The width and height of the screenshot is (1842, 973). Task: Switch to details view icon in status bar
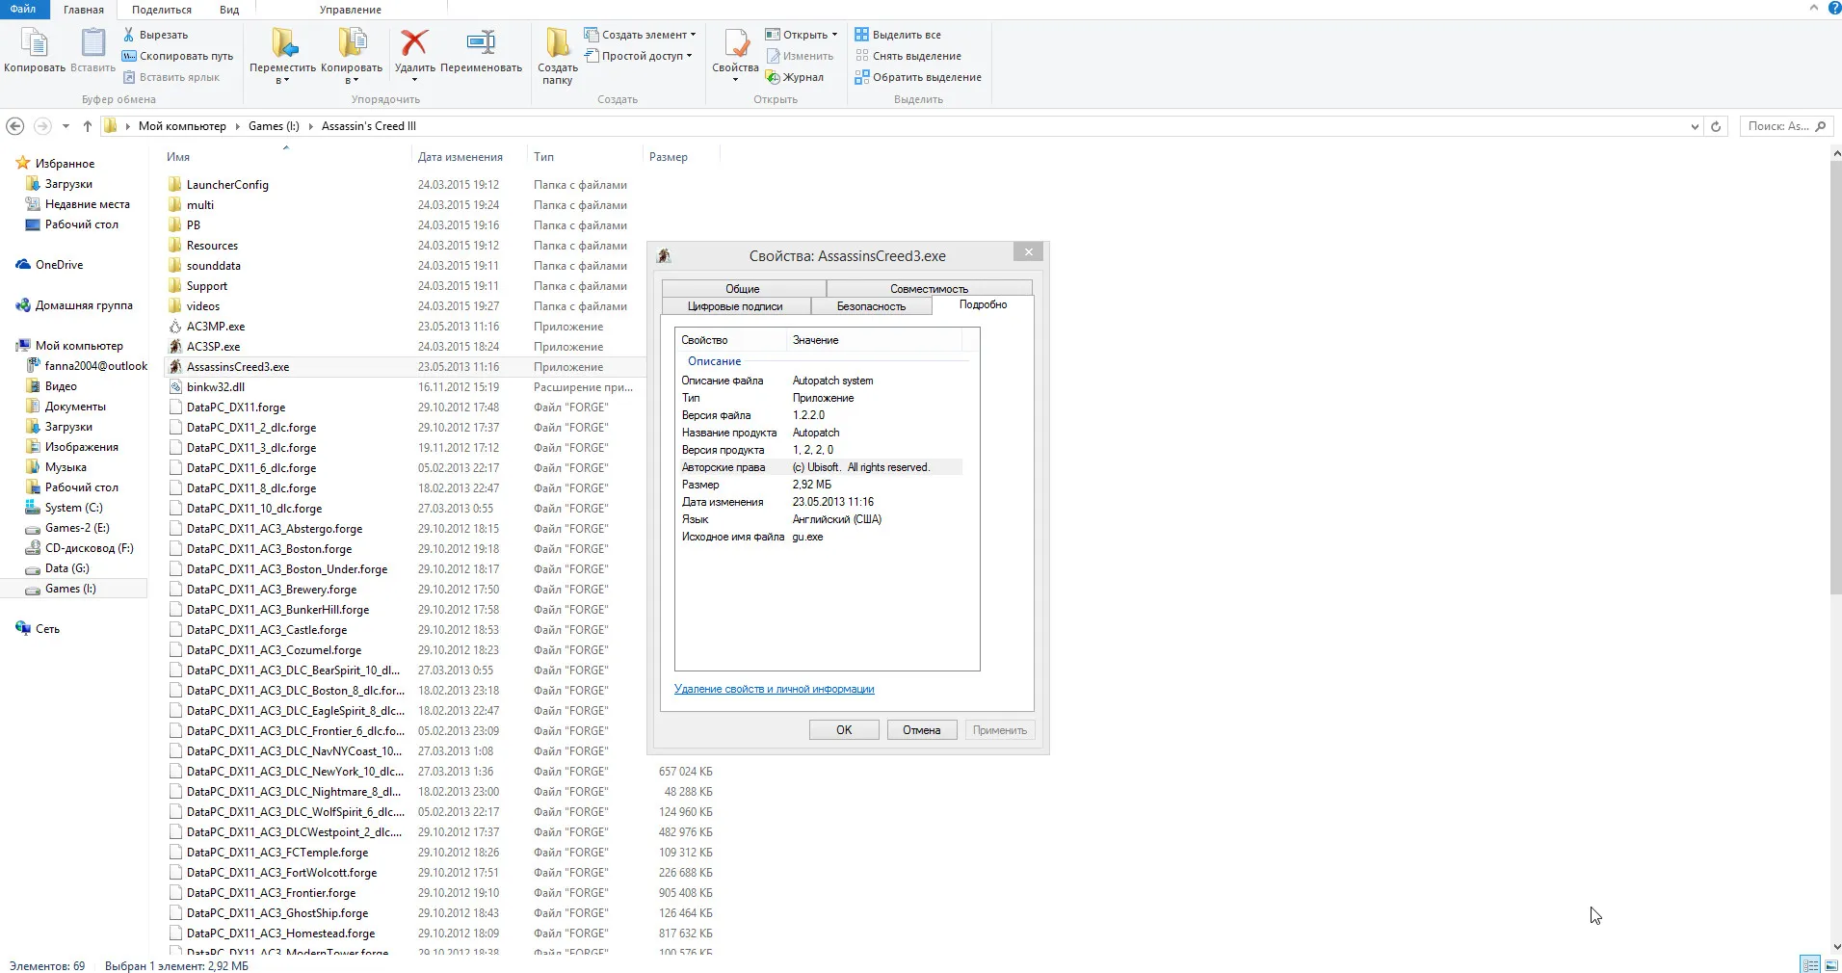point(1810,964)
